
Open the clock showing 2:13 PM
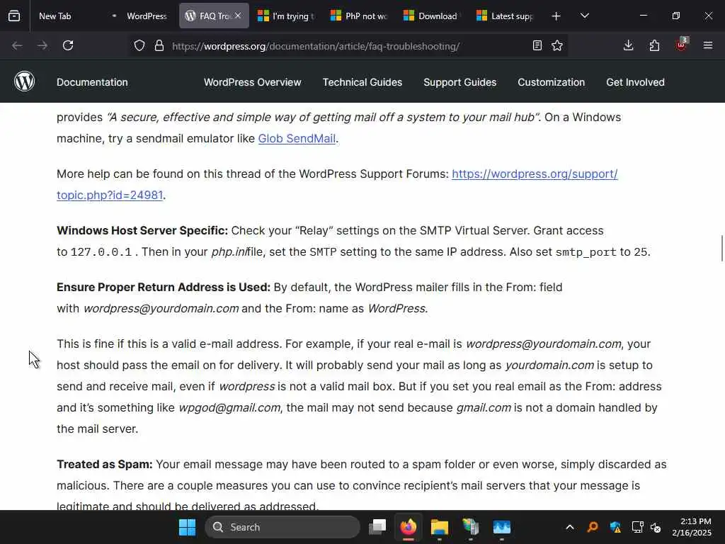692,527
